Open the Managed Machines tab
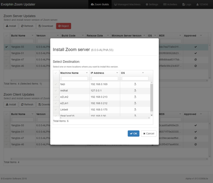The height and width of the screenshot is (183, 213). click(127, 4)
